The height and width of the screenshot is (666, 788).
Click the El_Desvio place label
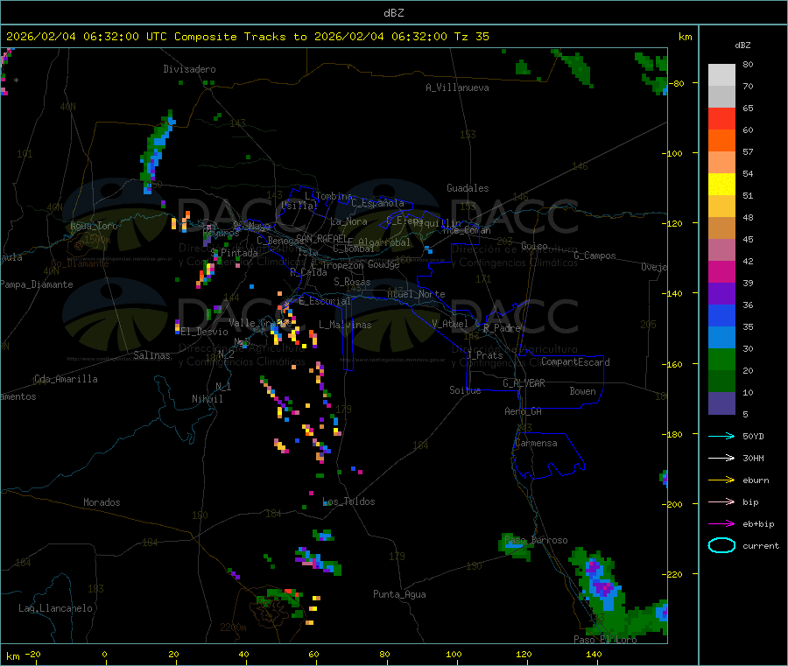[205, 332]
